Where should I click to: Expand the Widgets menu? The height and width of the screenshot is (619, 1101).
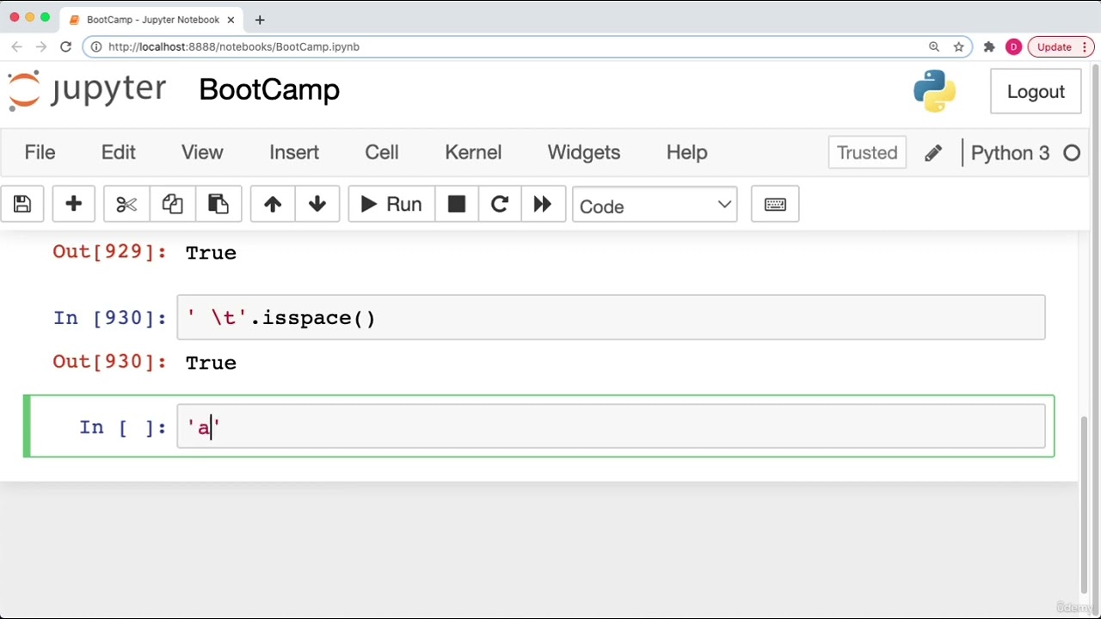click(584, 152)
